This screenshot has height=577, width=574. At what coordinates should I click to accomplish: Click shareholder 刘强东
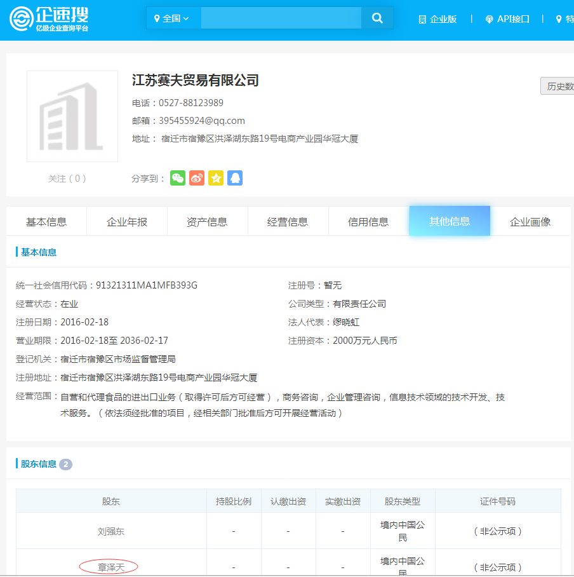[x=110, y=531]
